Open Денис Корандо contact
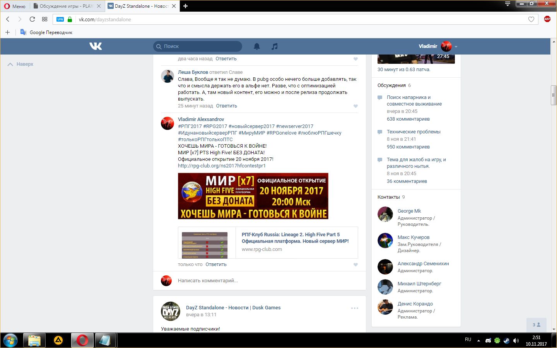This screenshot has height=348, width=557. (x=415, y=304)
